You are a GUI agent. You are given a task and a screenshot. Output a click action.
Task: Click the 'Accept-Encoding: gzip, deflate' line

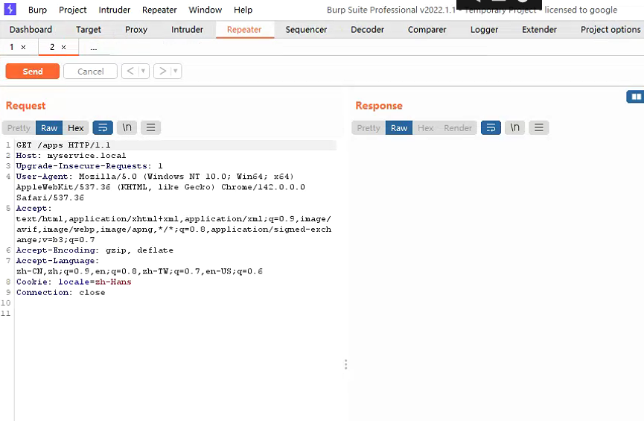click(95, 250)
